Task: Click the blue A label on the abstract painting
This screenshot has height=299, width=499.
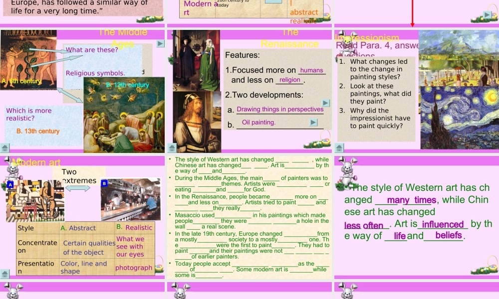Action: tap(10, 184)
